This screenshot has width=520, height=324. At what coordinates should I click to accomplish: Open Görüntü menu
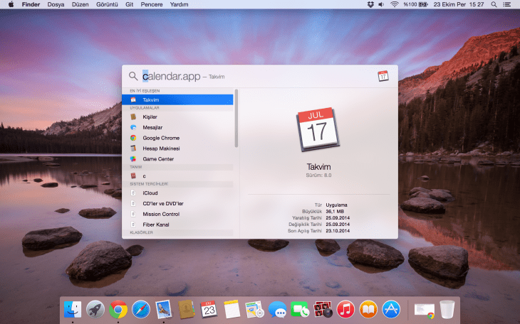107,4
